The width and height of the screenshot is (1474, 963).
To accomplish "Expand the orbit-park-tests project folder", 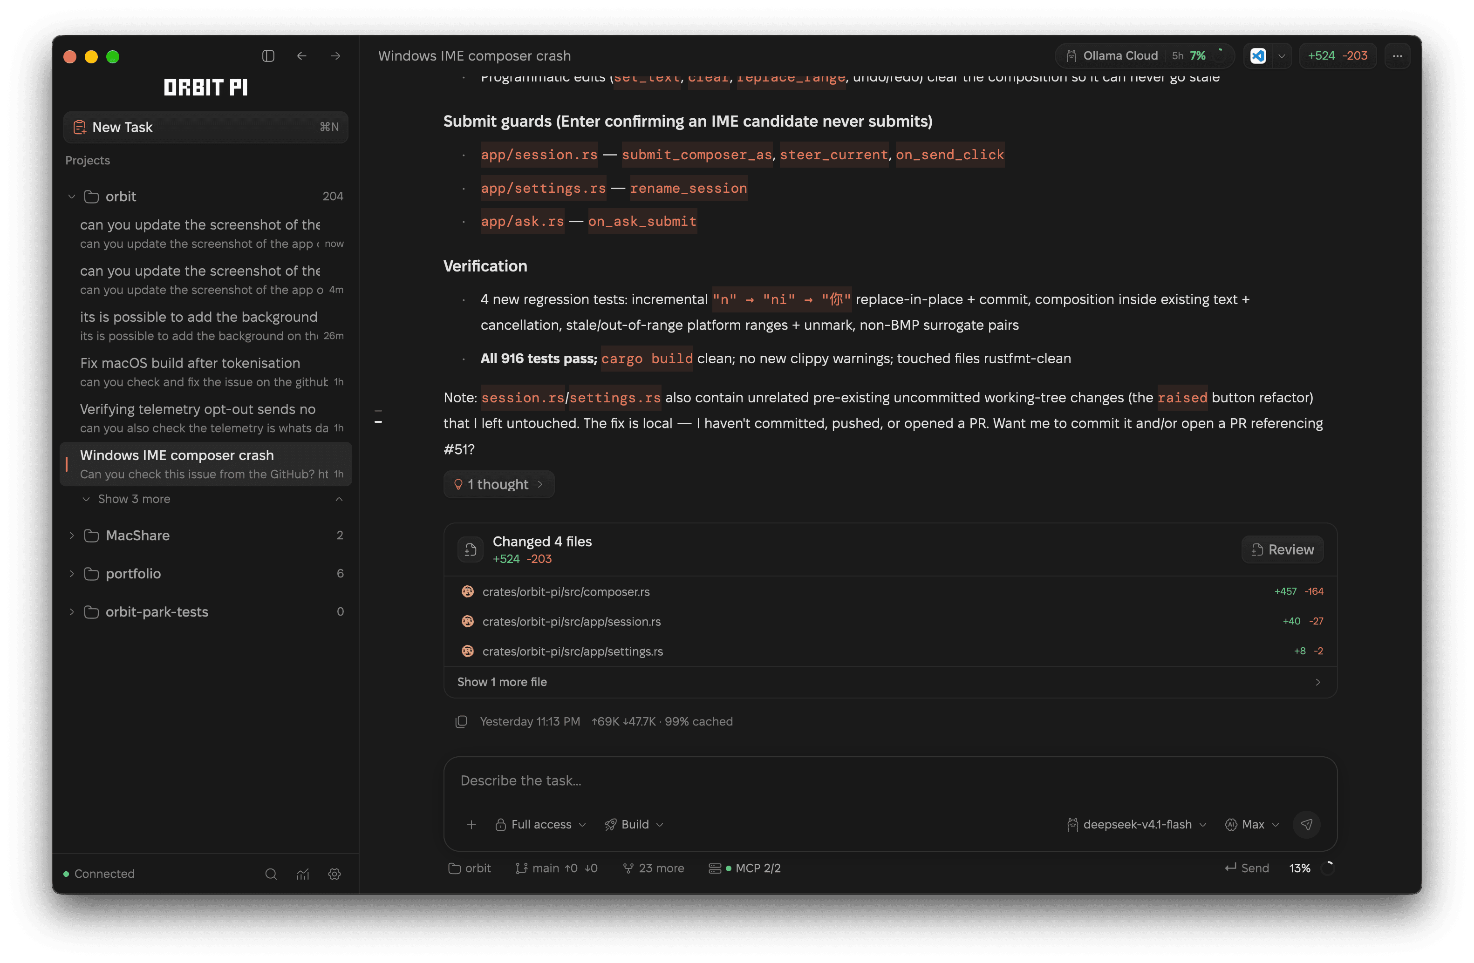I will click(71, 611).
